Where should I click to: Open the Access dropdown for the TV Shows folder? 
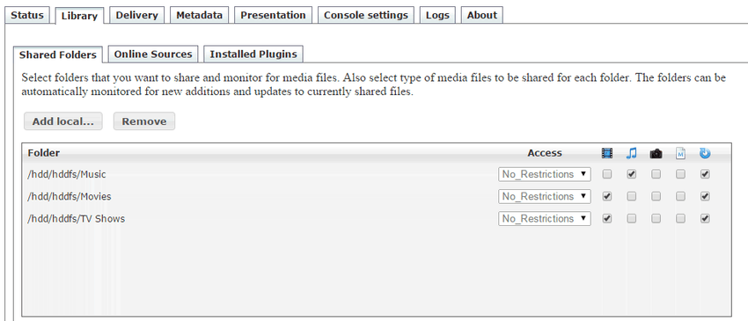545,218
